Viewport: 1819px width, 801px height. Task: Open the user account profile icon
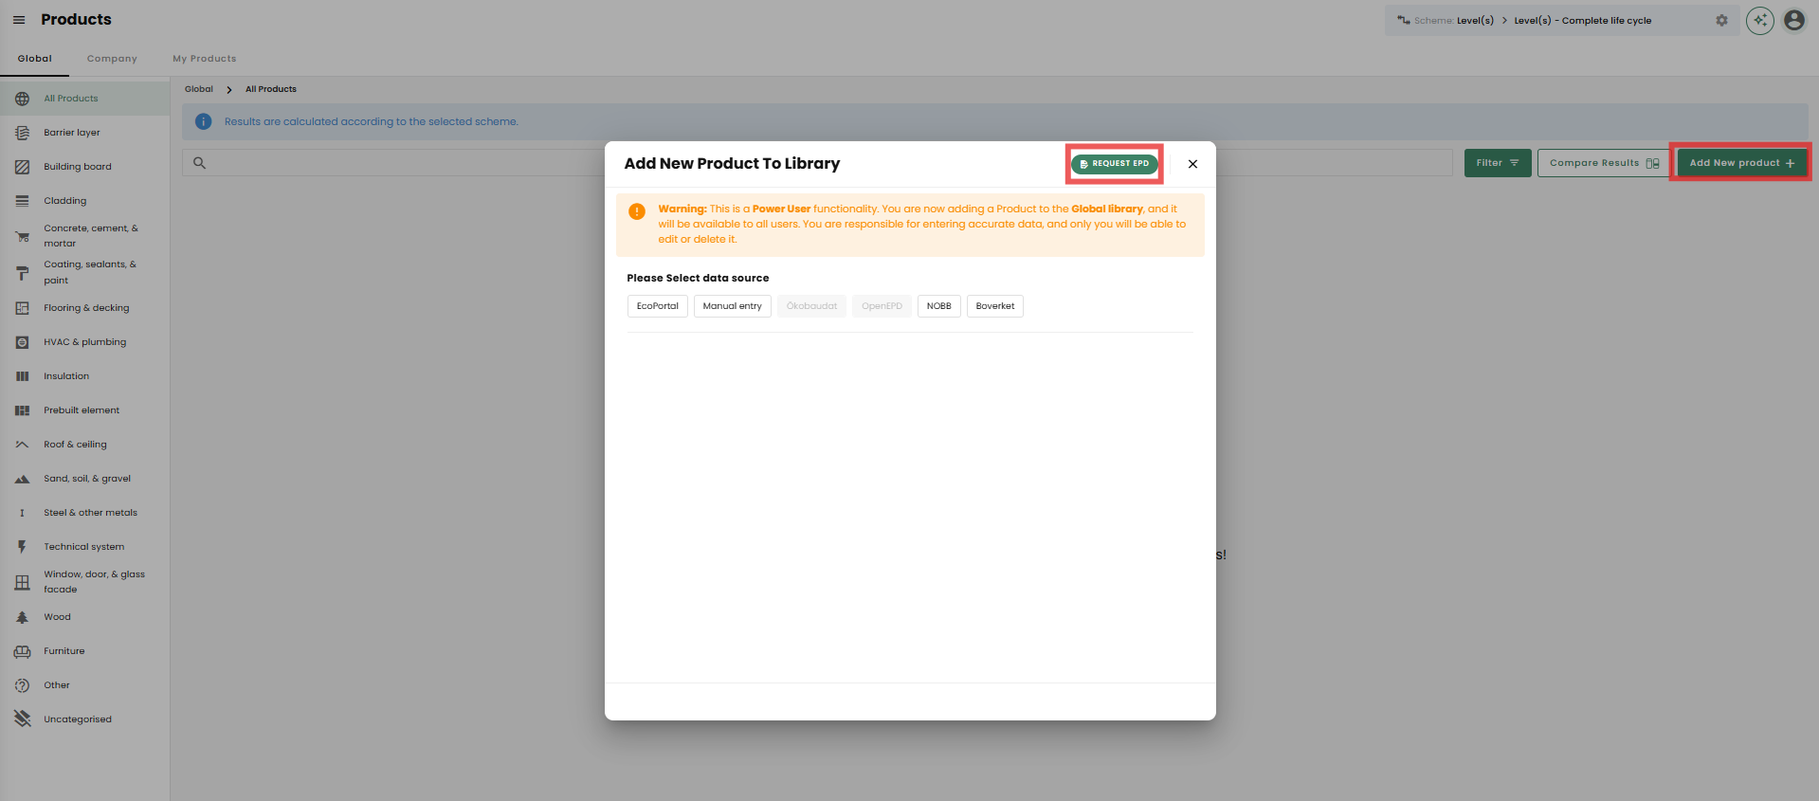1793,20
